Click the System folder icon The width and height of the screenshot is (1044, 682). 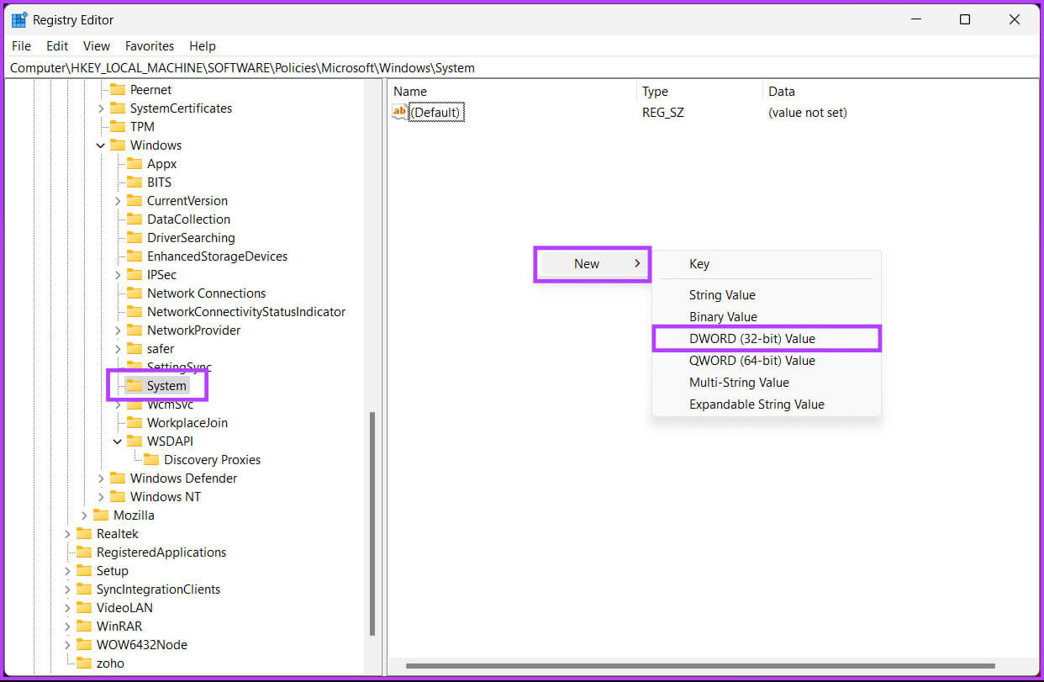coord(134,386)
